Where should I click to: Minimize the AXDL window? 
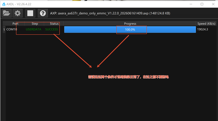click(x=191, y=4)
